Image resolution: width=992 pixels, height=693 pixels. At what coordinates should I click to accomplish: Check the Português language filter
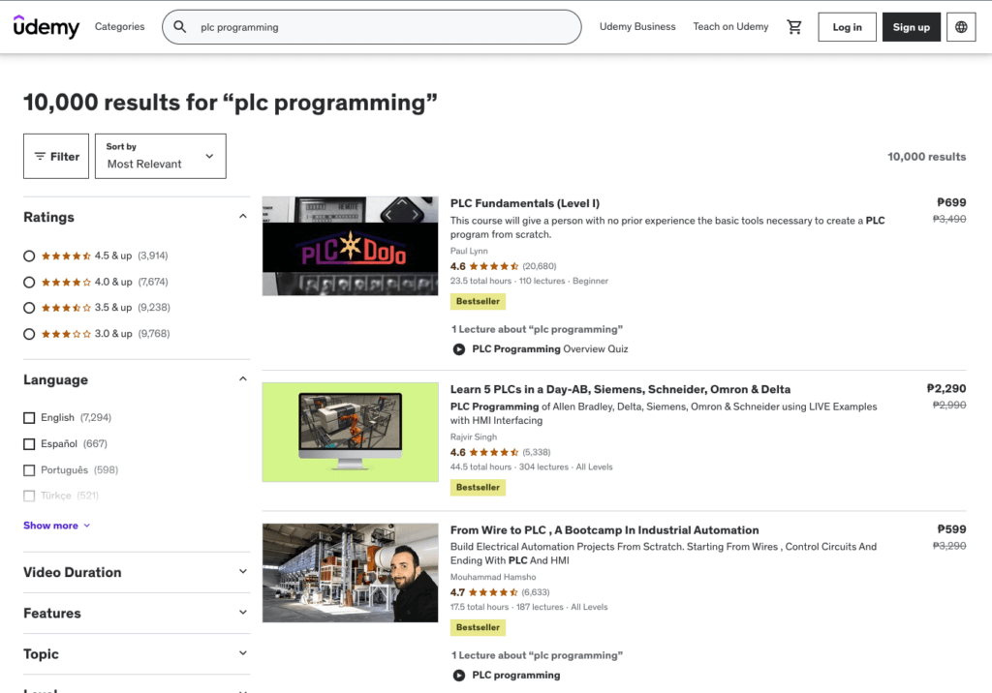pos(27,469)
